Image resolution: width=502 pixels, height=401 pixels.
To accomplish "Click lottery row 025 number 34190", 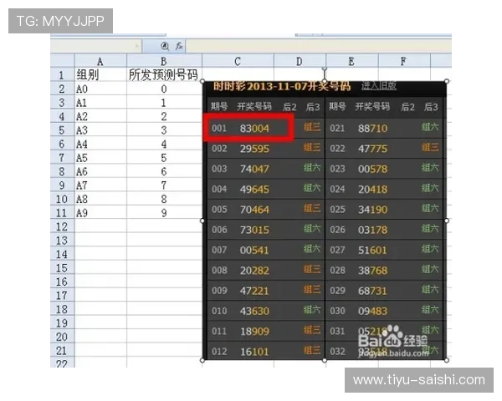I will [x=372, y=210].
